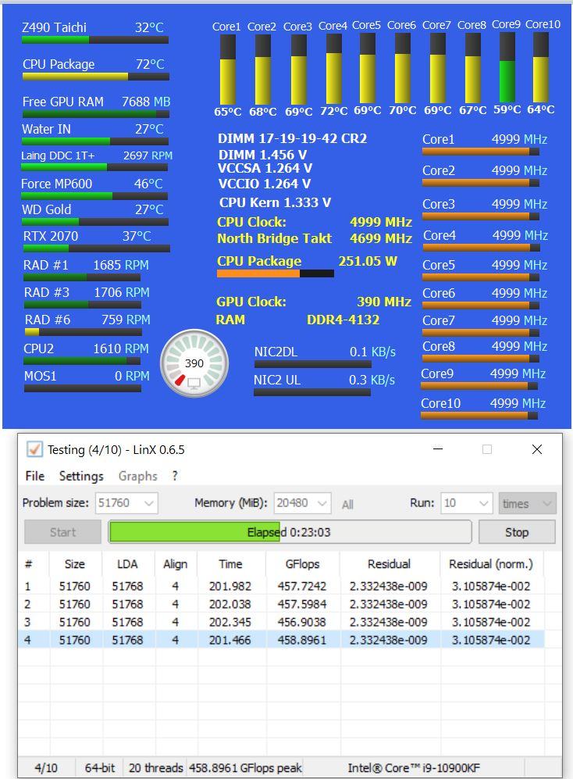Click the CPU Kern 1.333 V reading
Viewport: 573px width, 779px height.
(x=275, y=202)
